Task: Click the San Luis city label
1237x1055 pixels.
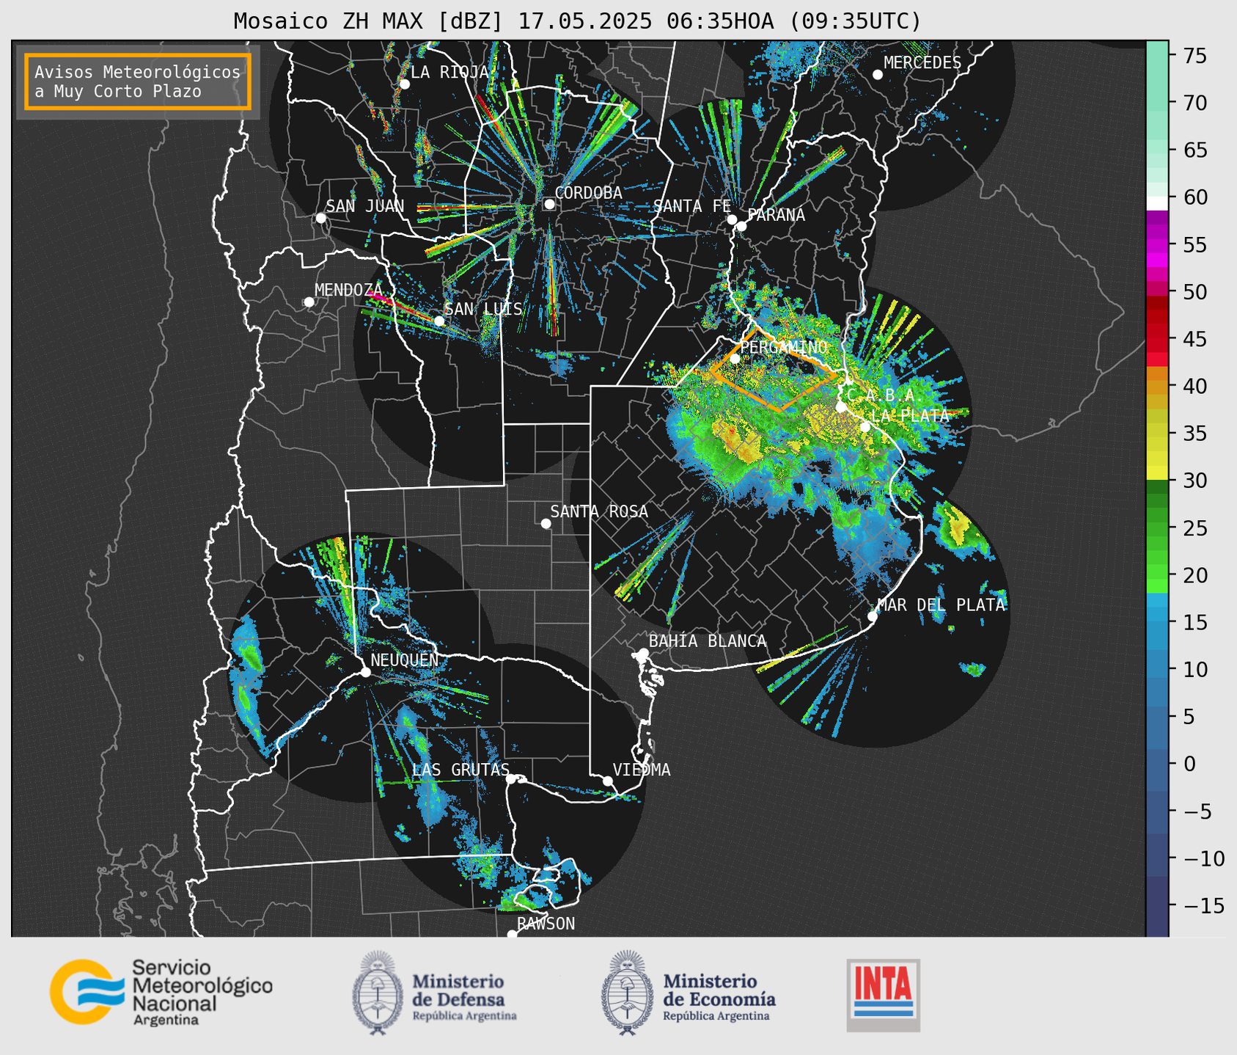Action: 483,309
